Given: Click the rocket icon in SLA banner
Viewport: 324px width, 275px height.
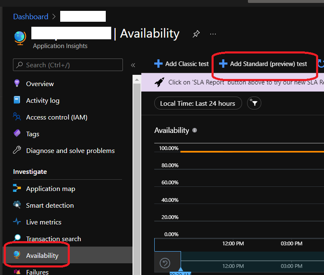Looking at the screenshot, I should [159, 82].
